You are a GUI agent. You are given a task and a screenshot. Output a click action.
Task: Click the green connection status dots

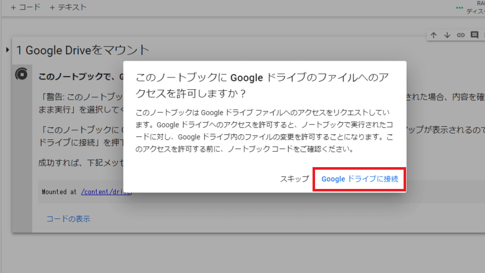point(459,8)
